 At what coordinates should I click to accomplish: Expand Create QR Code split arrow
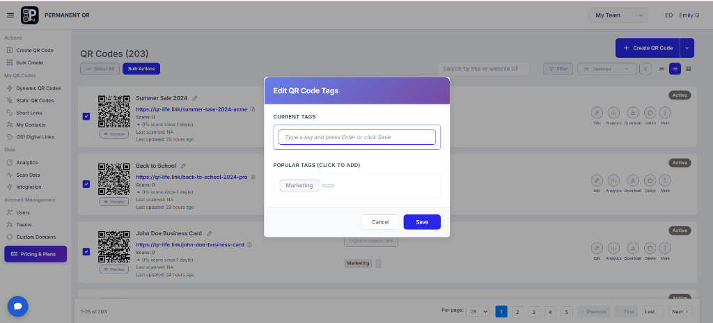click(687, 48)
